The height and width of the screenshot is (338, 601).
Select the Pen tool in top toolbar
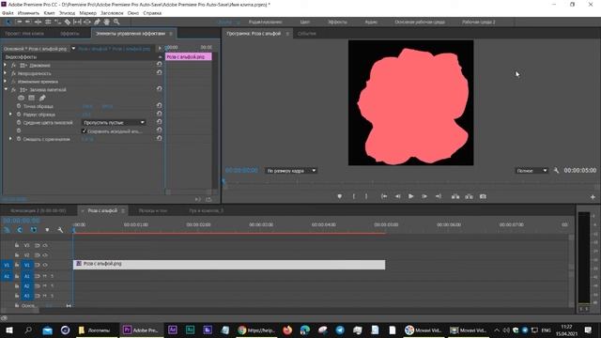coord(97,23)
